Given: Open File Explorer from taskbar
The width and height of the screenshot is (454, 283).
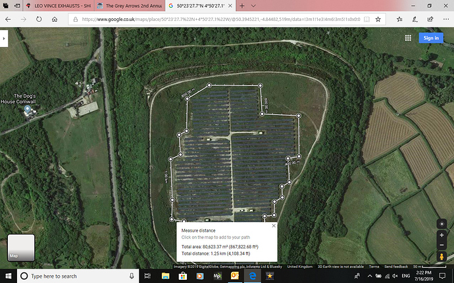Looking at the screenshot, I should (165, 276).
